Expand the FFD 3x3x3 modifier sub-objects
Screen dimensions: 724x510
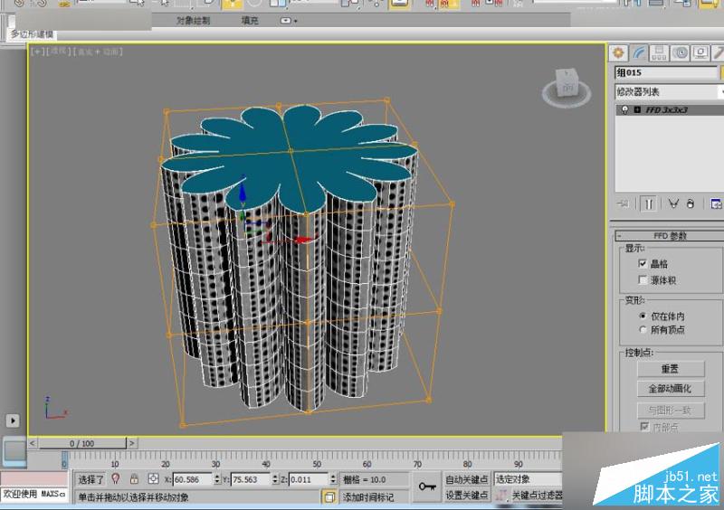tap(637, 109)
